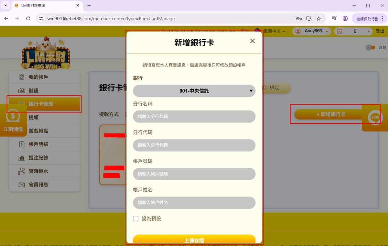Close the 新增銀行卡 dialog
The image size is (388, 246).
coord(253,41)
